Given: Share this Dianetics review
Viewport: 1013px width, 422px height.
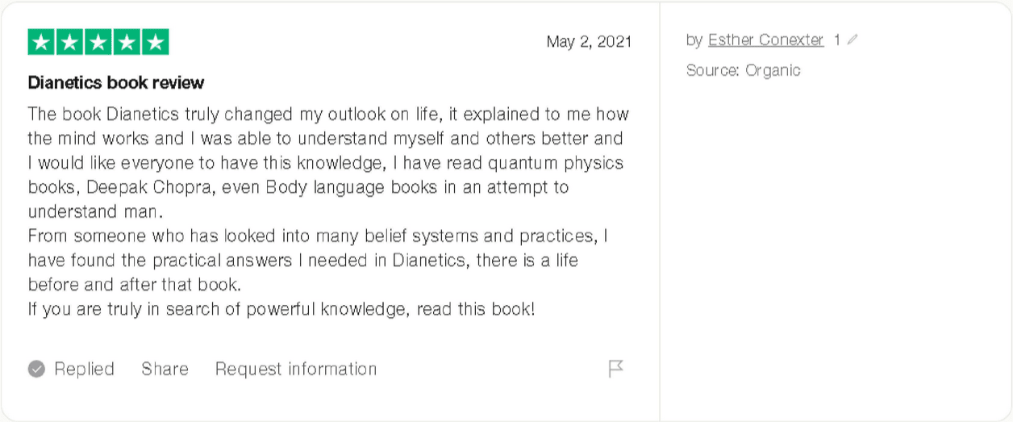Looking at the screenshot, I should point(165,369).
